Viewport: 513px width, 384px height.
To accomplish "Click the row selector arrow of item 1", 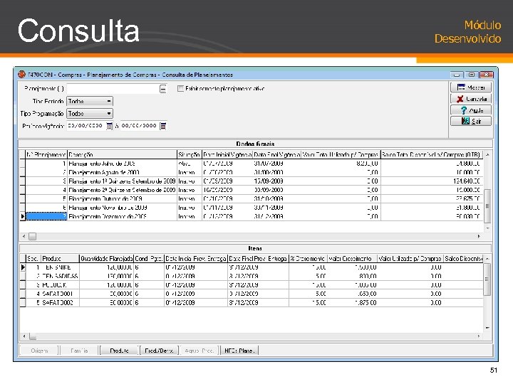I will click(x=23, y=267).
